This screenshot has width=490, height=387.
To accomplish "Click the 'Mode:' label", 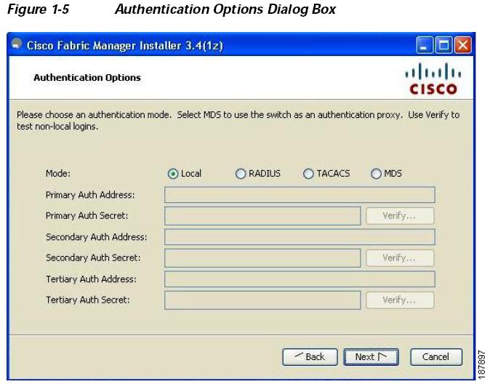I will pyautogui.click(x=58, y=173).
